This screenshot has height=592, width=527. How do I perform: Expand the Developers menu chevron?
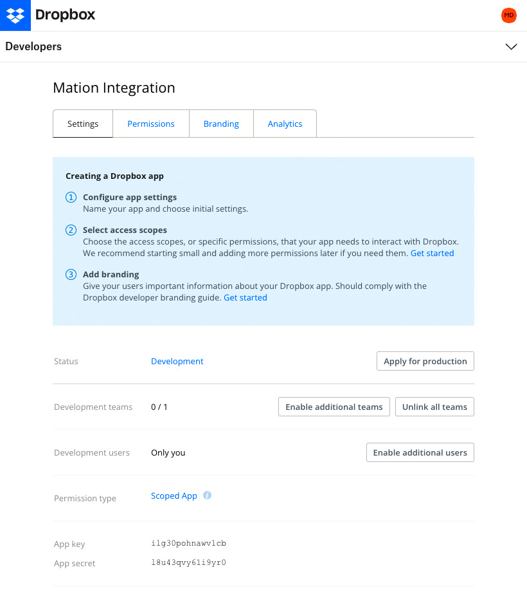[x=511, y=46]
